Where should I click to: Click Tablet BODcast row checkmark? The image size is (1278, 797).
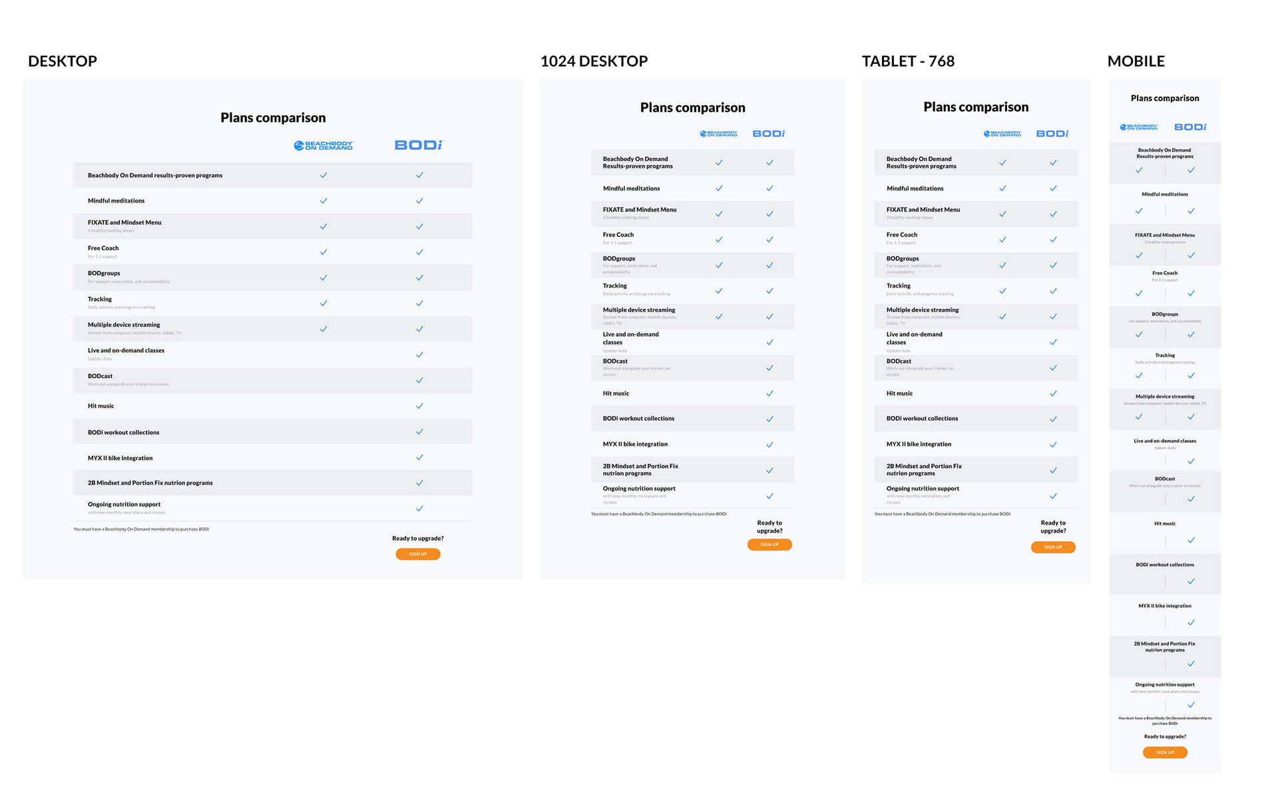click(1053, 368)
